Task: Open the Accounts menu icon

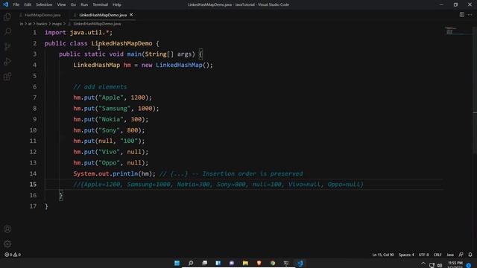Action: [x=7, y=229]
